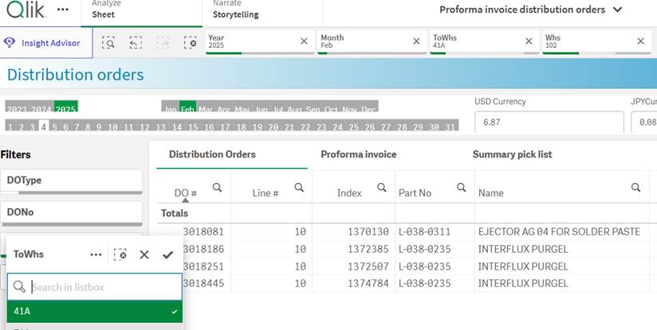Click the Index column header
This screenshot has height=330, width=657.
(x=349, y=193)
